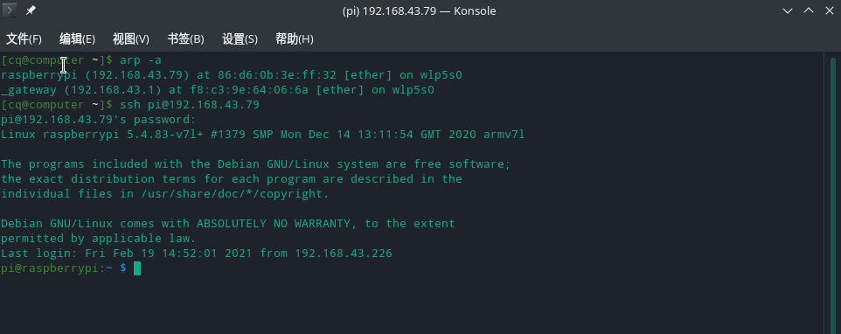Open the 书签(B) menu
The image size is (841, 334).
click(x=185, y=38)
